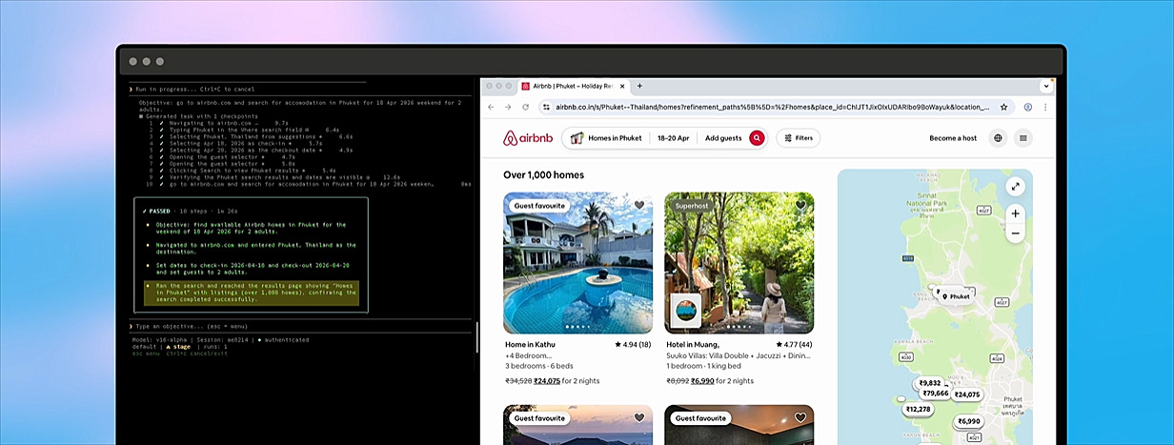The image size is (1174, 445).
Task: Open the Home in Kathu listing title
Action: click(x=532, y=344)
